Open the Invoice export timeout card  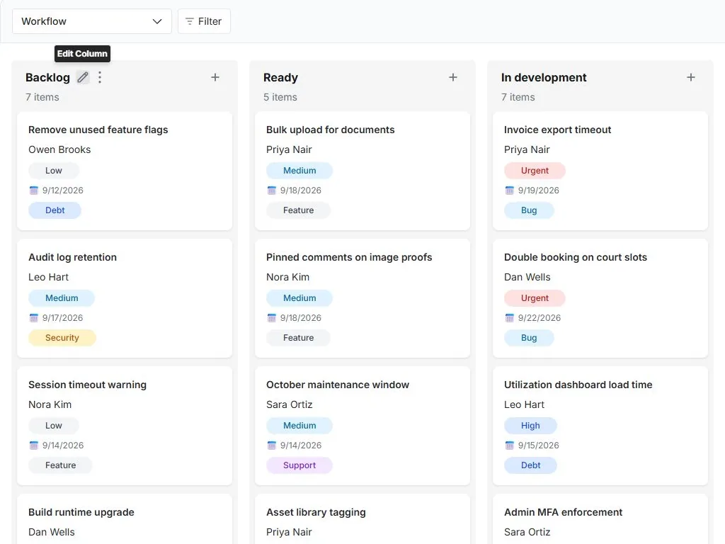point(600,171)
